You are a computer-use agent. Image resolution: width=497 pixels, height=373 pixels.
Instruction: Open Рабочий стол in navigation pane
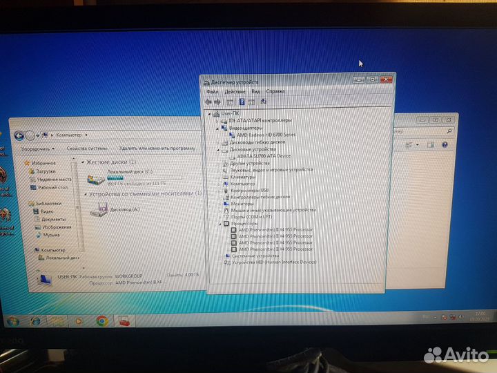[52, 187]
